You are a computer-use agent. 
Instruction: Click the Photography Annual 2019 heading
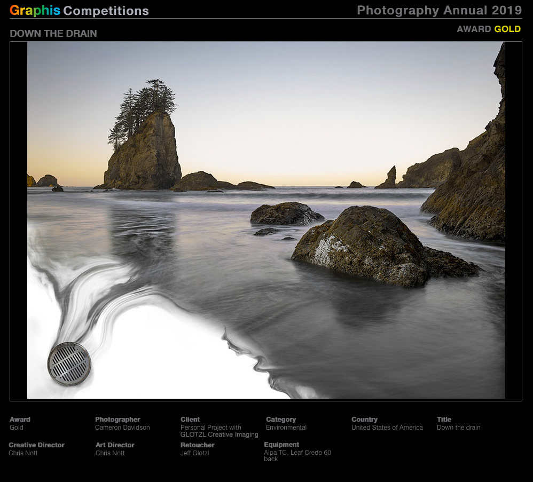coord(439,10)
